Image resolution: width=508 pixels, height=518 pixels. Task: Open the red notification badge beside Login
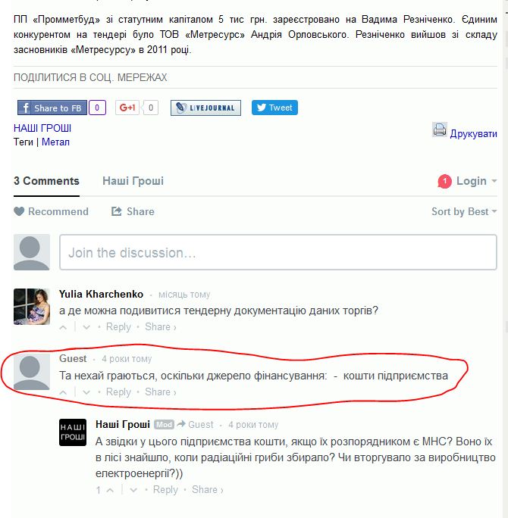pyautogui.click(x=444, y=181)
